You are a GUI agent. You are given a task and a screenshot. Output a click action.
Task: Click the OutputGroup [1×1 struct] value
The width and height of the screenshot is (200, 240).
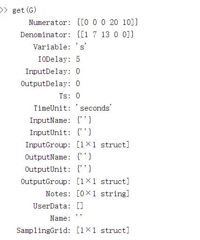(x=103, y=181)
